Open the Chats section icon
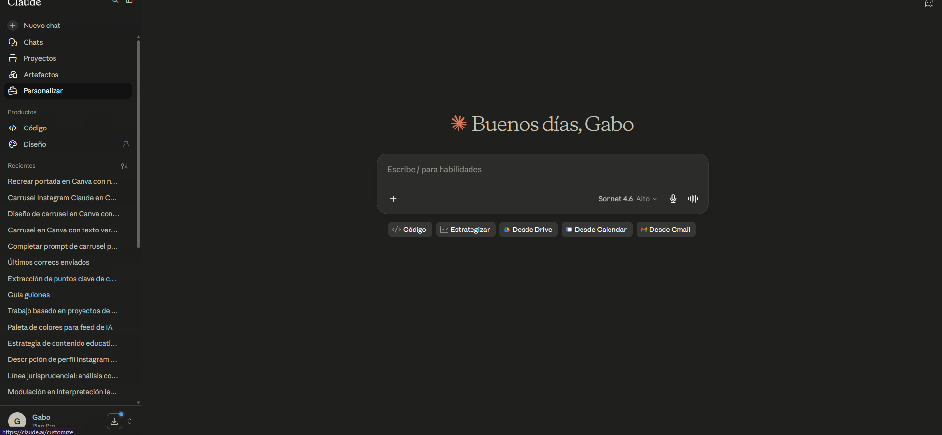The width and height of the screenshot is (942, 435). [13, 42]
